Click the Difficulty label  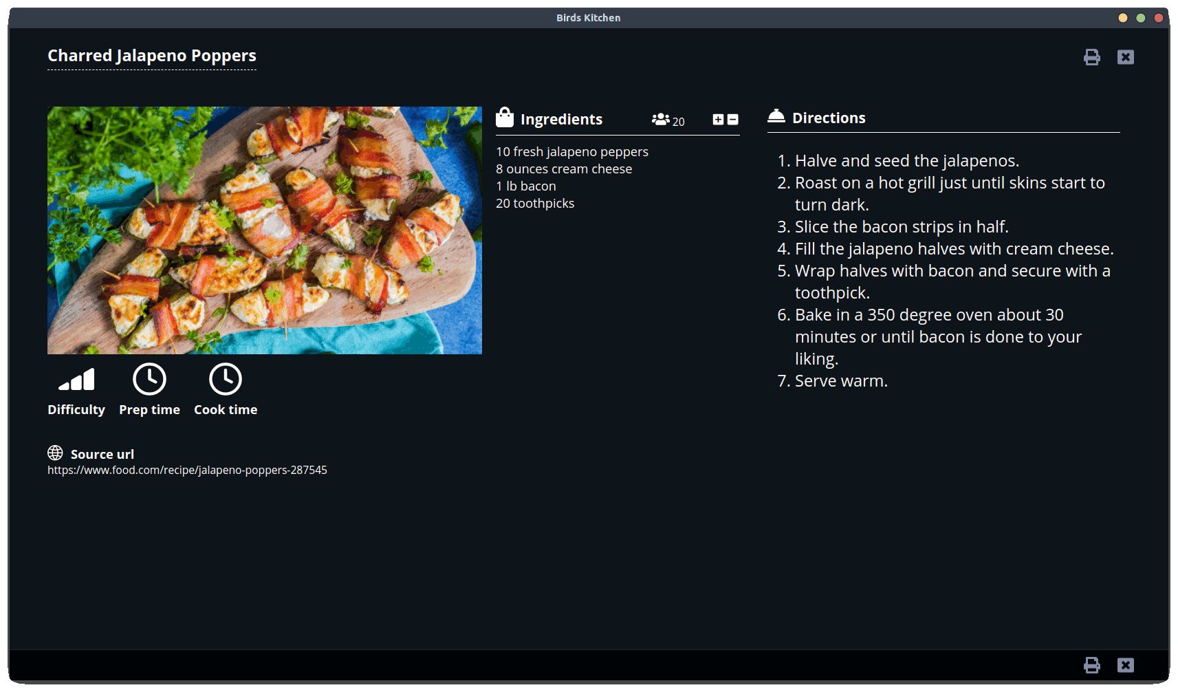[76, 409]
